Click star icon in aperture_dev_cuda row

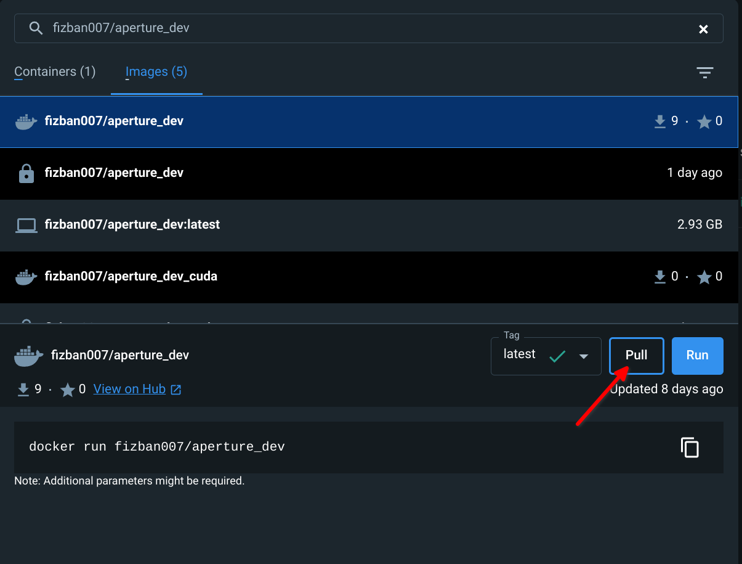(704, 277)
